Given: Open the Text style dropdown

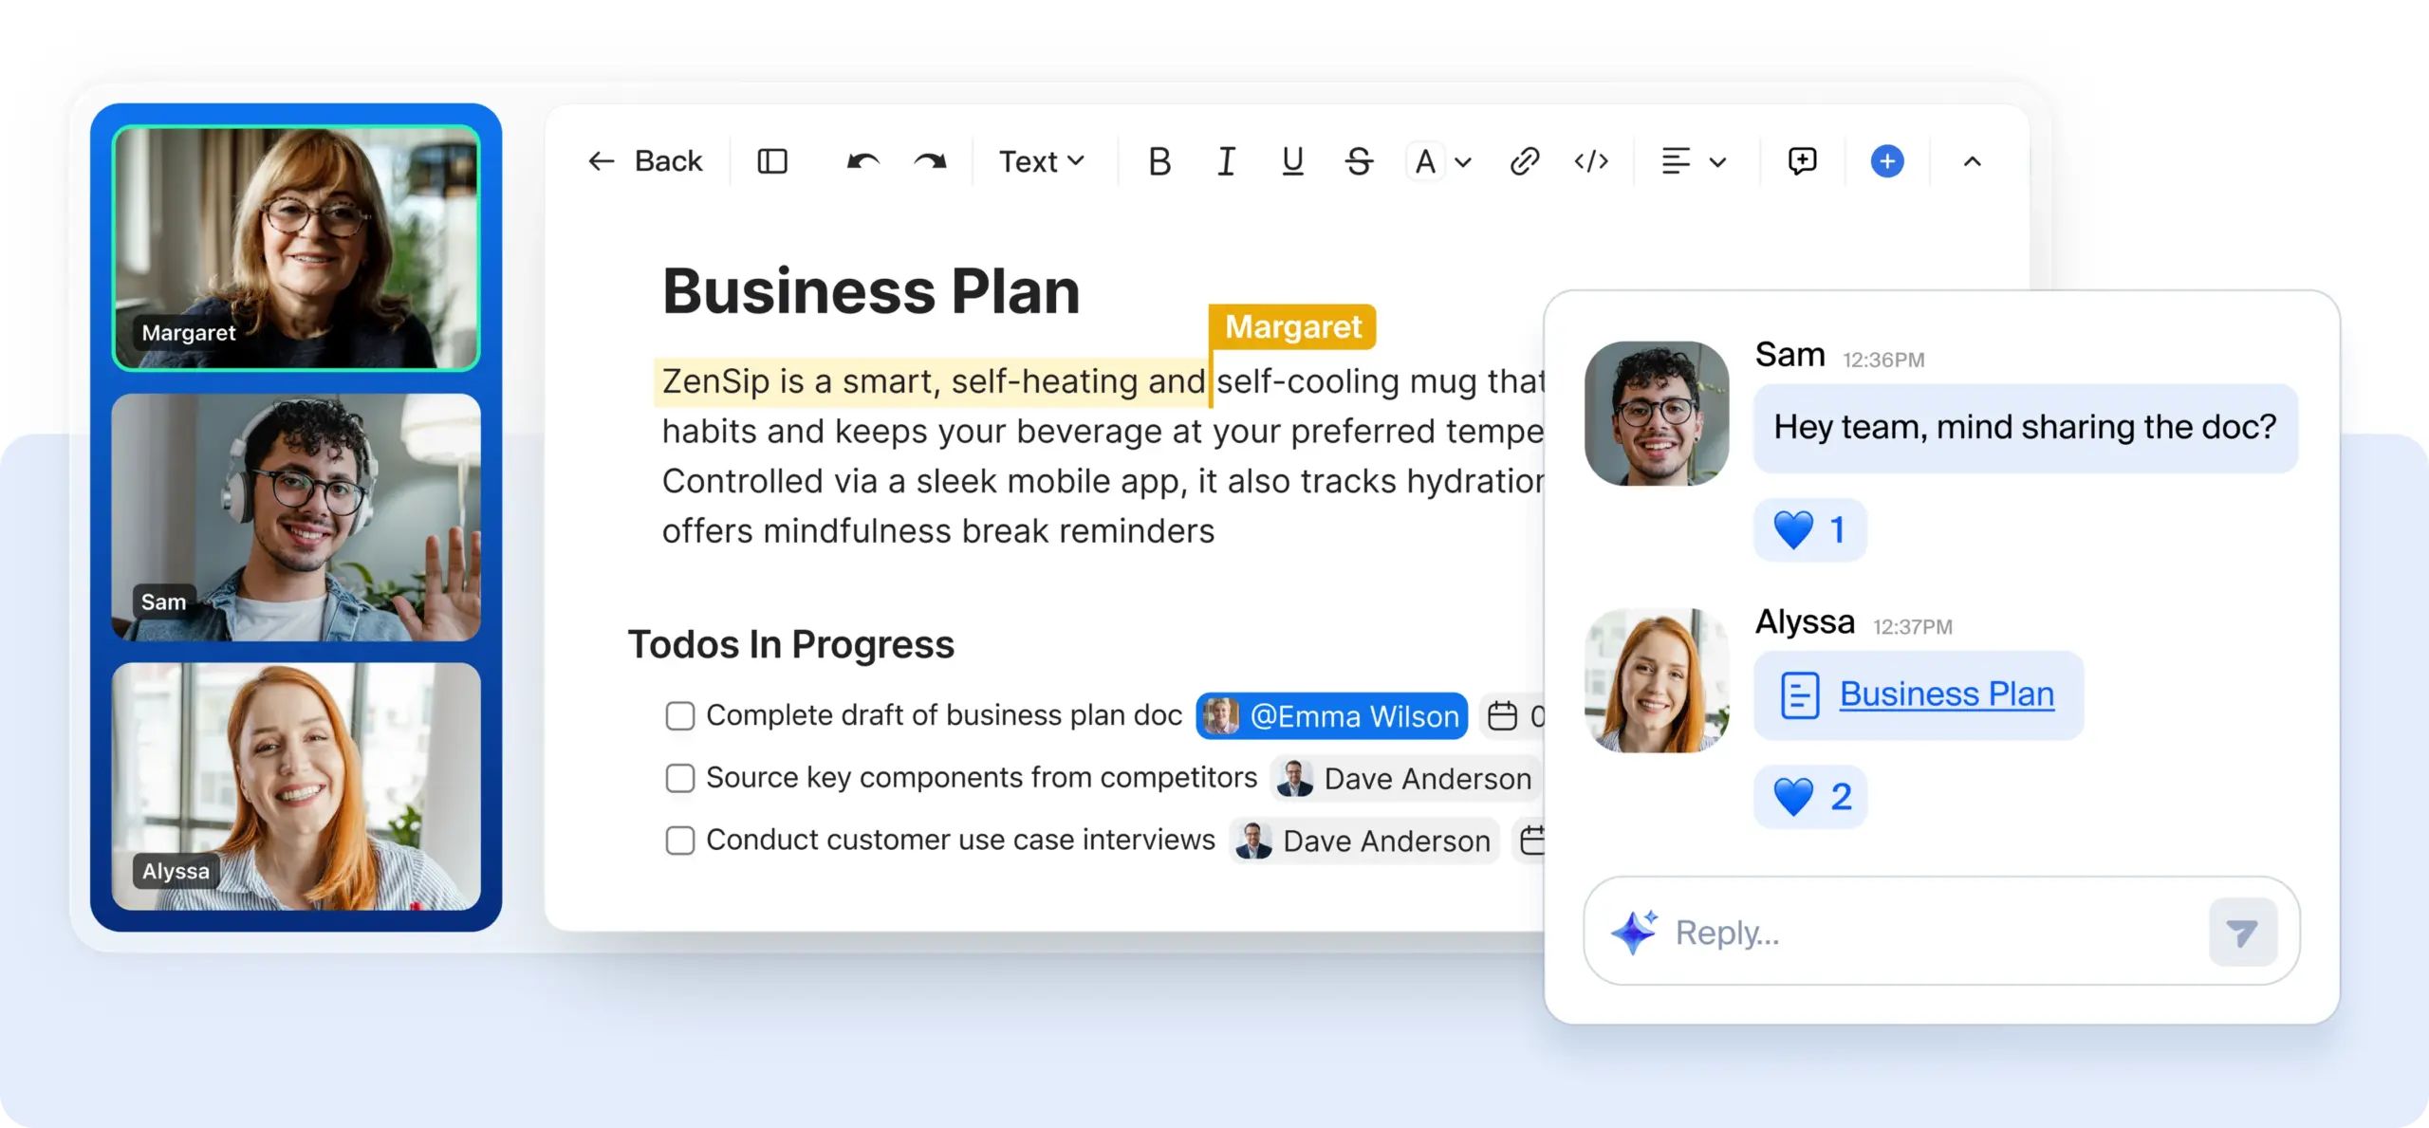Looking at the screenshot, I should tap(1041, 161).
